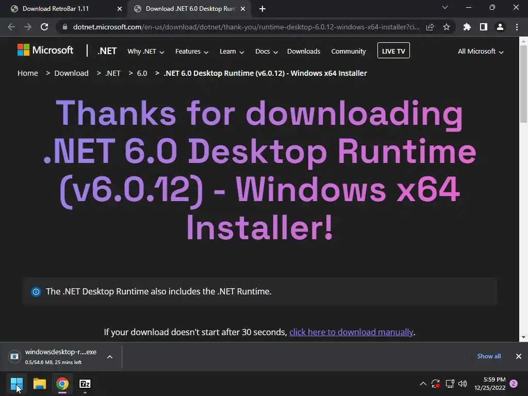
Task: Click the scrollbar down arrow
Action: point(523,337)
